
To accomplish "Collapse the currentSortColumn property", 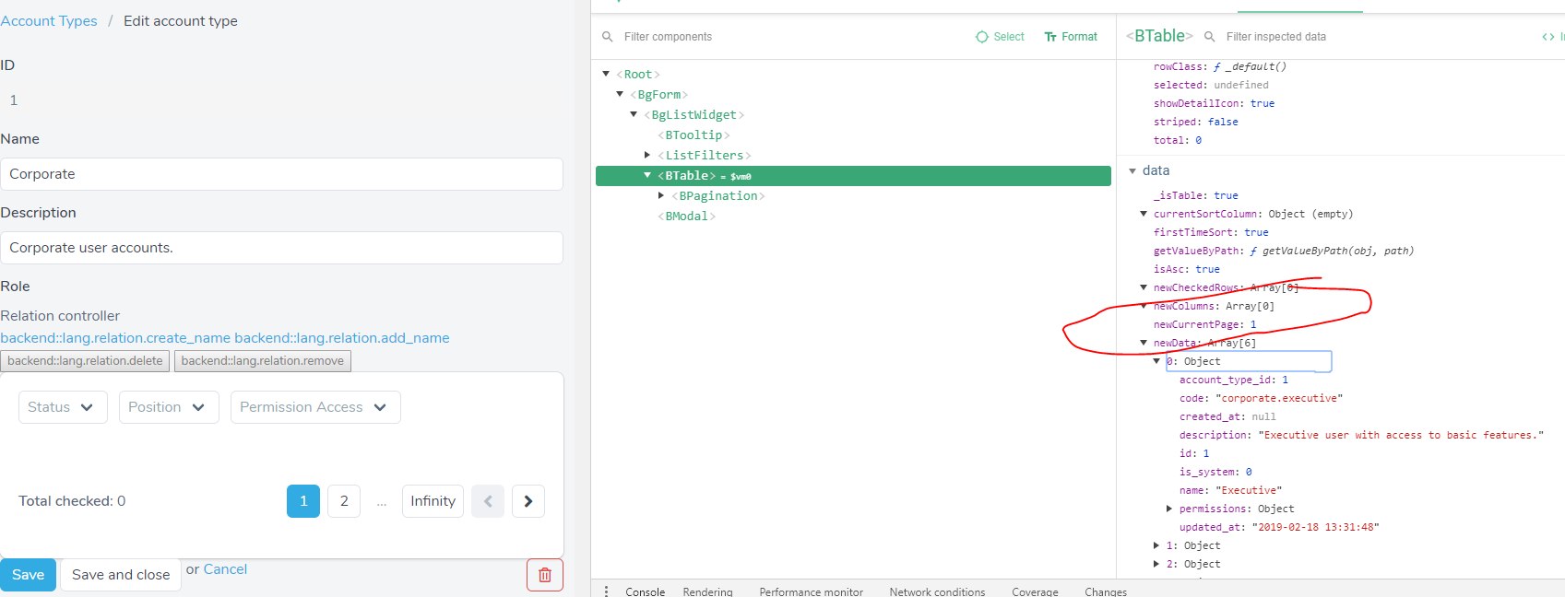I will point(1144,214).
